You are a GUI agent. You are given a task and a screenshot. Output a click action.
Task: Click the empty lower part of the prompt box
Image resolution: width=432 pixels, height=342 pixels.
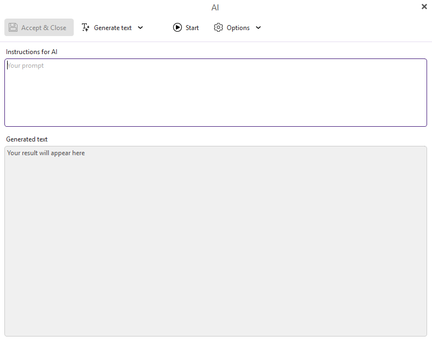pyautogui.click(x=215, y=115)
